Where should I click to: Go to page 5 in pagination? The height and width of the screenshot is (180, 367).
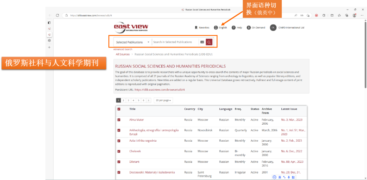pyautogui.click(x=138, y=101)
